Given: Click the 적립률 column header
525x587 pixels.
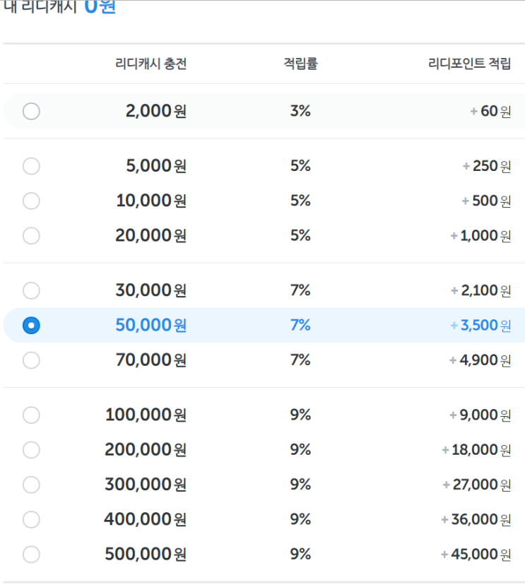Looking at the screenshot, I should click(300, 64).
